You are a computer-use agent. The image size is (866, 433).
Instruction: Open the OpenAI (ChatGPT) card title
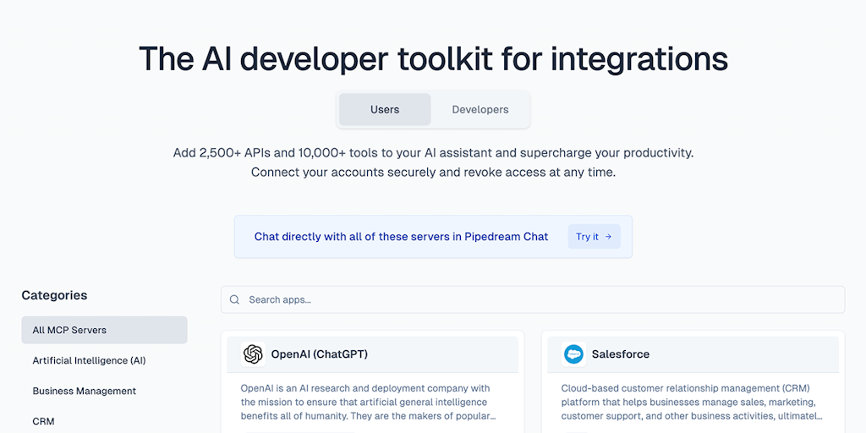(x=319, y=354)
